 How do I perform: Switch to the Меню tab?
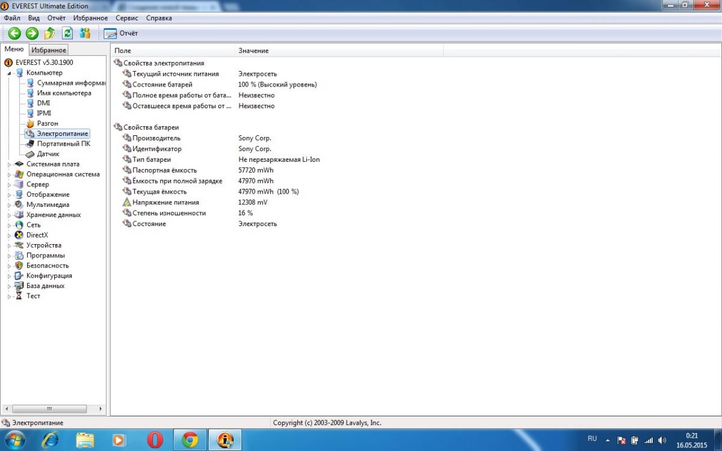click(14, 49)
